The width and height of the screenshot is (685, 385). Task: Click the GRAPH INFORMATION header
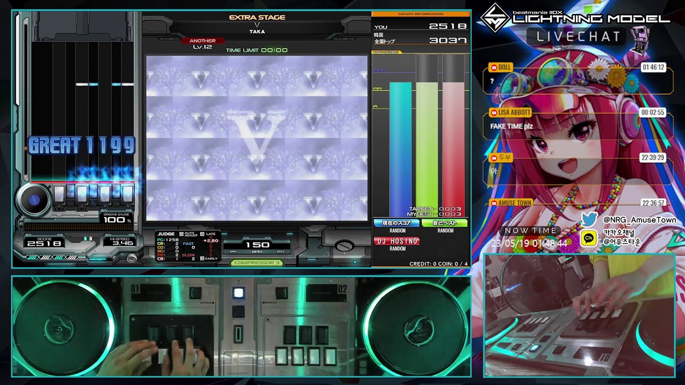pyautogui.click(x=421, y=14)
